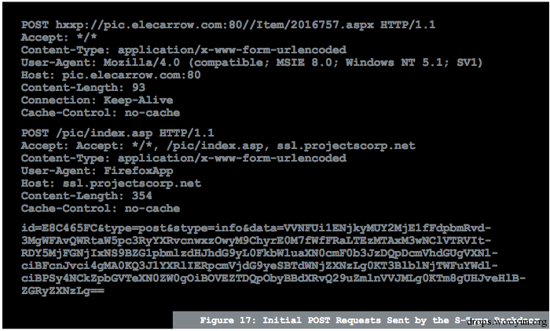
Task: Click the 'Connection: Keep-Alive' header
Action: point(97,100)
